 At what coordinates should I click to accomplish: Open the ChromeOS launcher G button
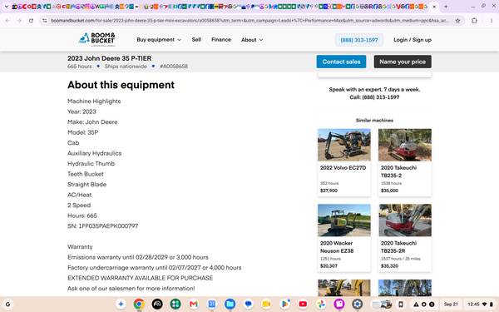pos(8,304)
